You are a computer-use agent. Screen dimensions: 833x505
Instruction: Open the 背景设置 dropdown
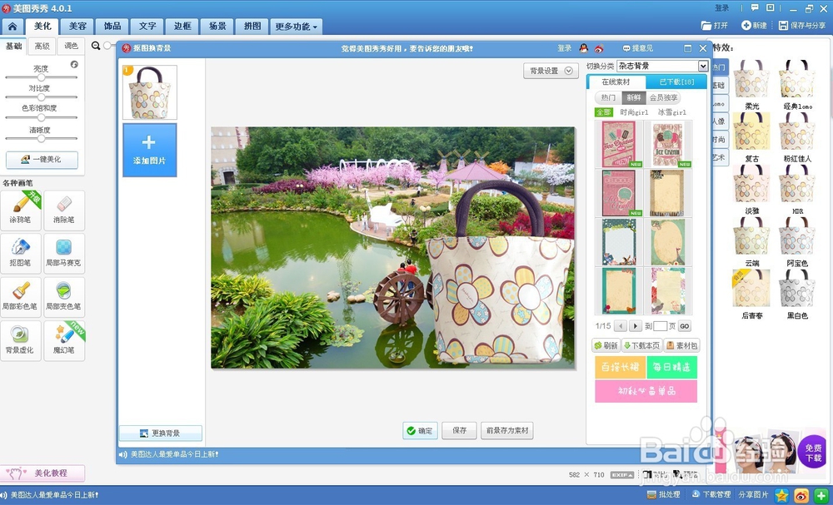coord(551,71)
